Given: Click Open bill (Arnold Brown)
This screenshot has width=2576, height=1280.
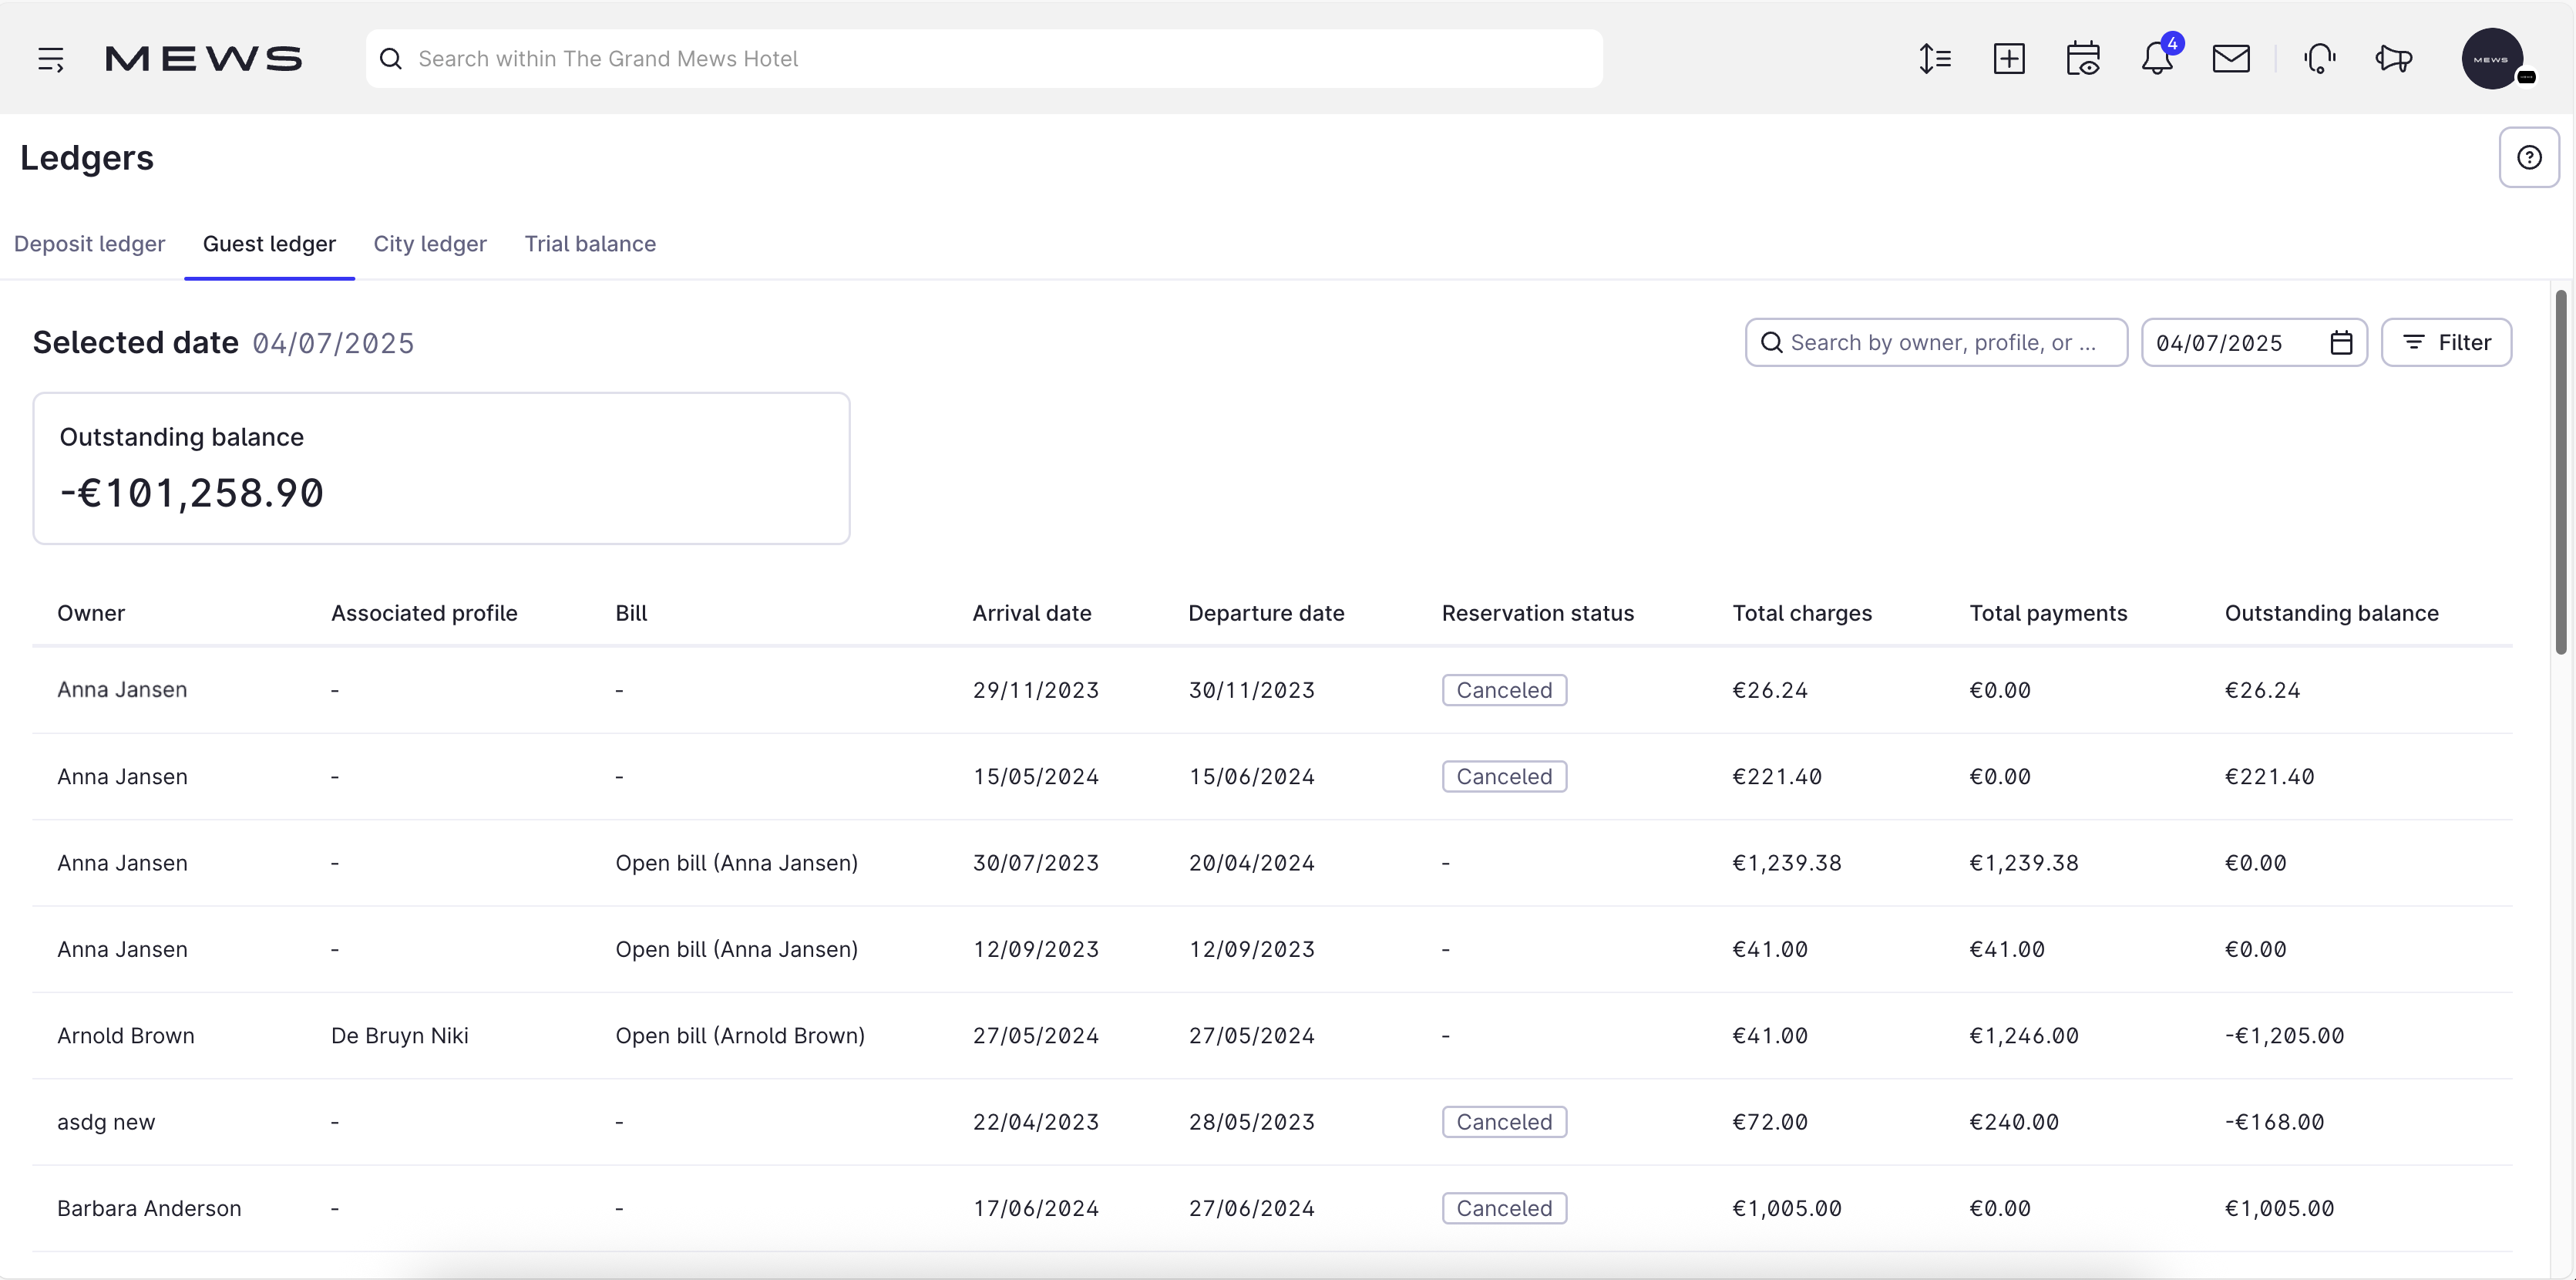Looking at the screenshot, I should [740, 1036].
